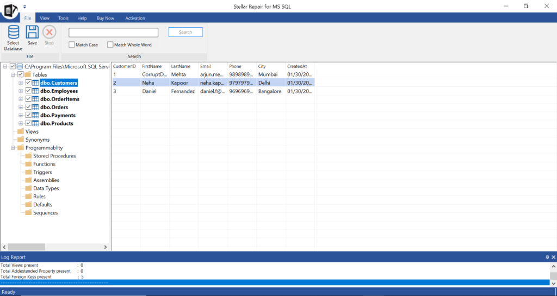557x296 pixels.
Task: Click the Email column header
Action: (x=213, y=66)
